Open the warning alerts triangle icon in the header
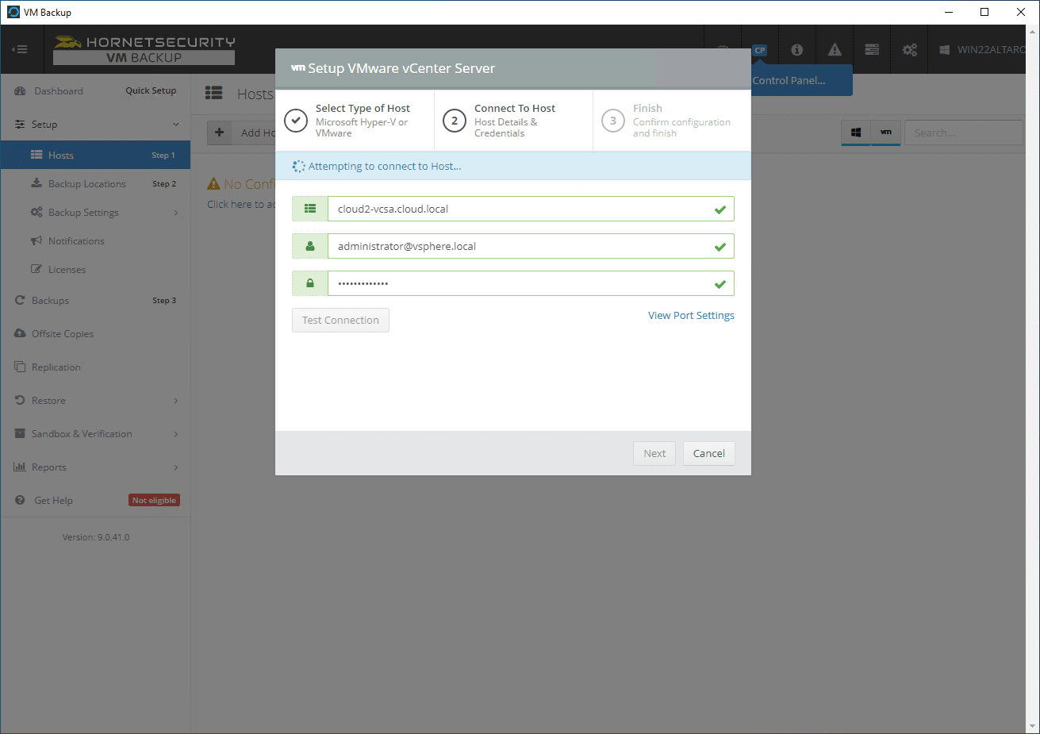This screenshot has height=734, width=1040. pos(835,50)
